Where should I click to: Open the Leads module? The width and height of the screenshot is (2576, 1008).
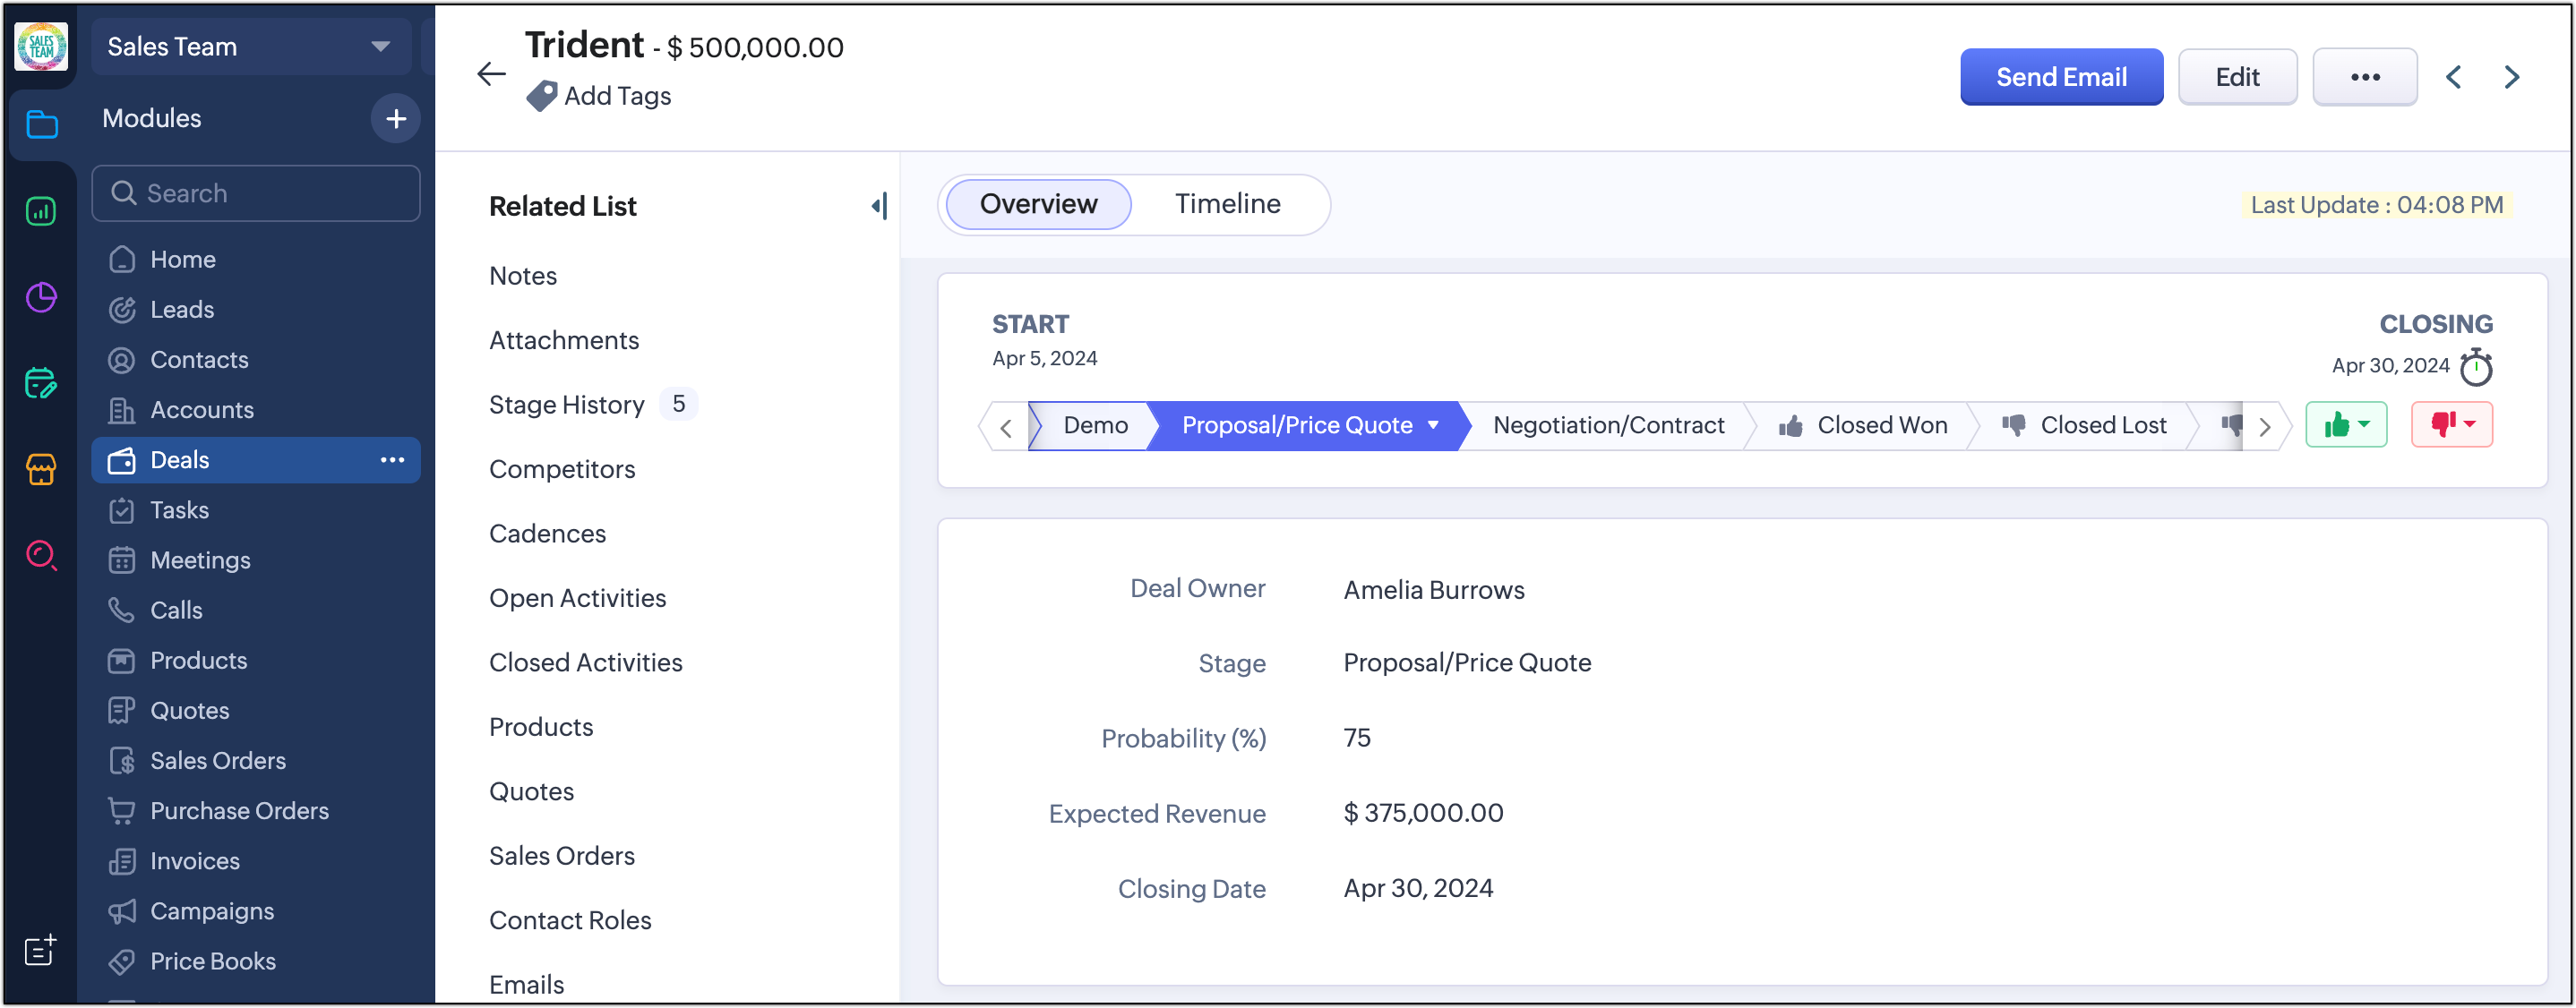[x=182, y=310]
